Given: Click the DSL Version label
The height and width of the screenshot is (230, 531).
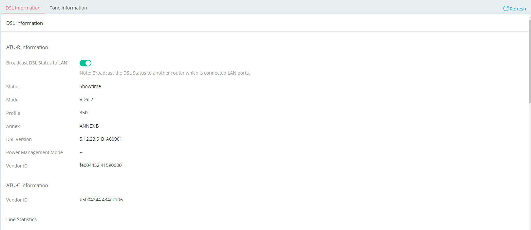Looking at the screenshot, I should click(19, 139).
